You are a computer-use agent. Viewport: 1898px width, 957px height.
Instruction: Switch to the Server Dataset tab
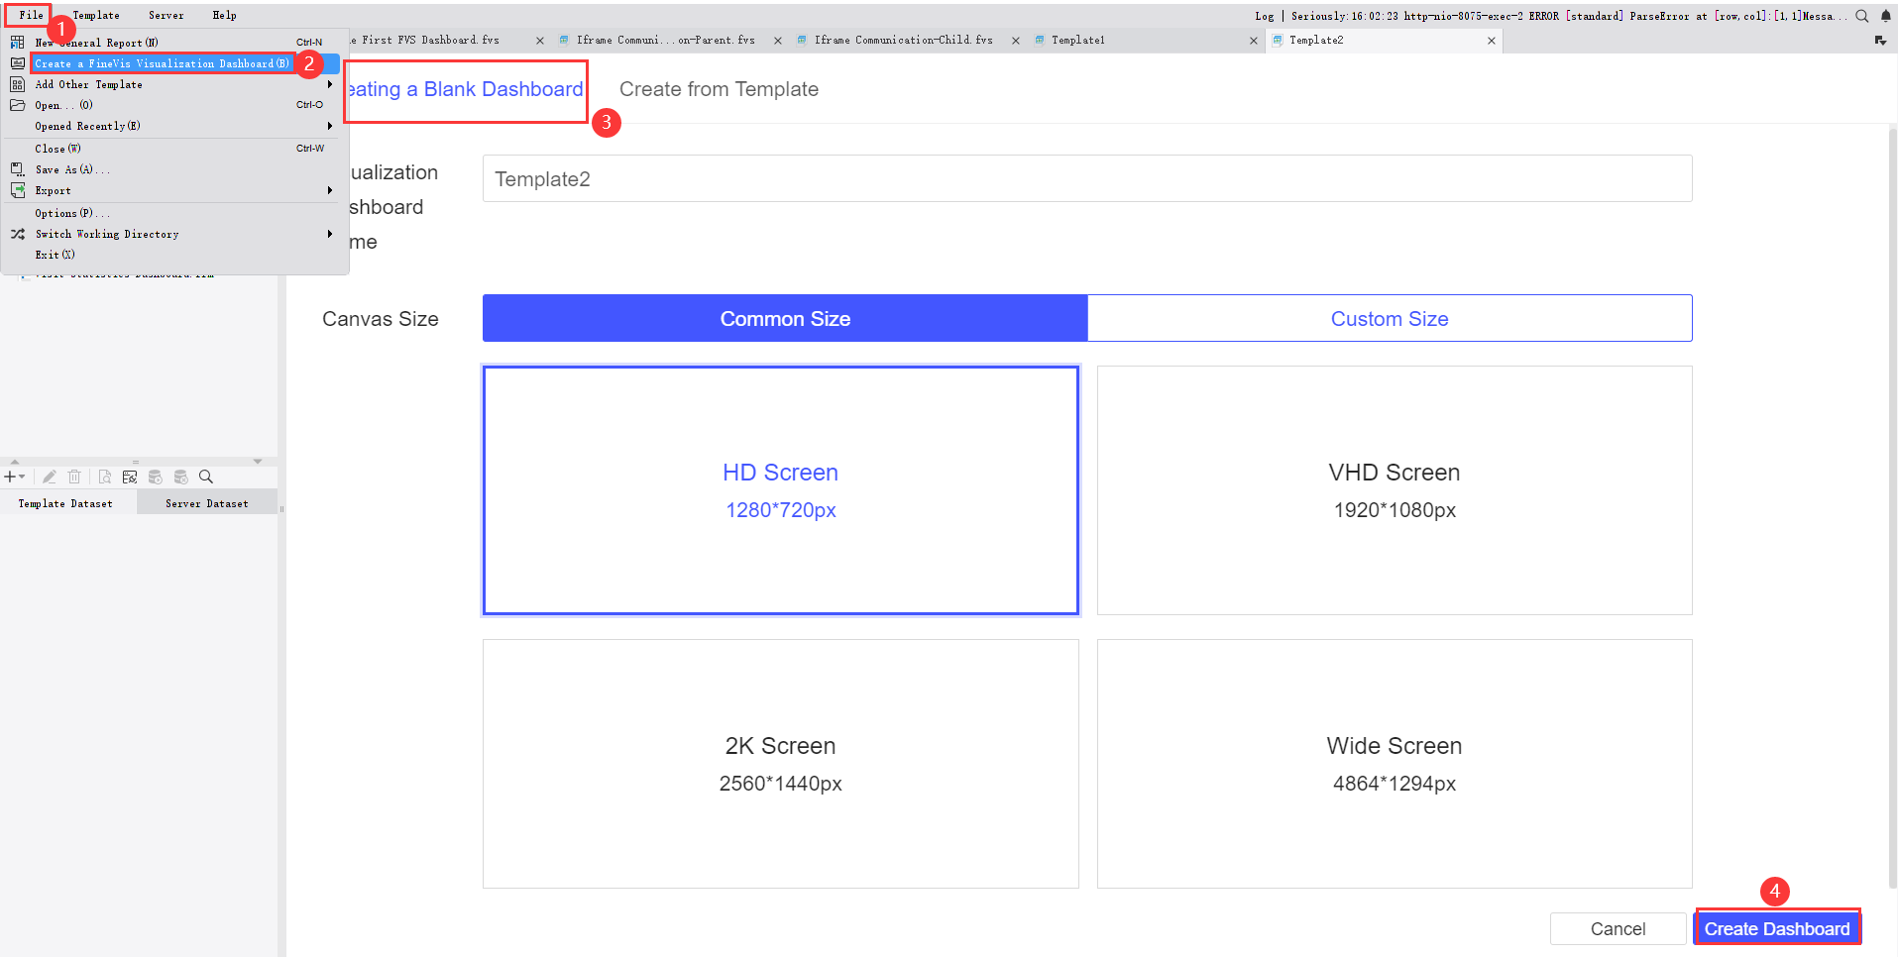[x=206, y=502]
